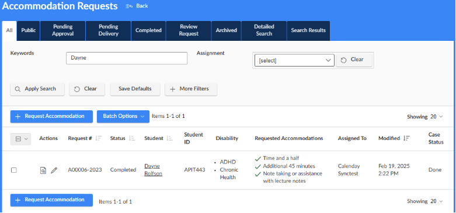The image size is (456, 213).
Task: Open the Pending Delivery tab
Action: click(x=109, y=30)
